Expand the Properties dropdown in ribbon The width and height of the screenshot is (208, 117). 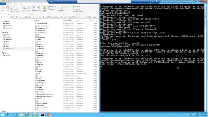pyautogui.click(x=61, y=12)
